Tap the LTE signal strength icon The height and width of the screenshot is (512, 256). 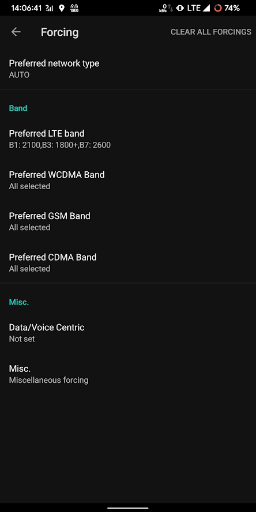coord(206,8)
